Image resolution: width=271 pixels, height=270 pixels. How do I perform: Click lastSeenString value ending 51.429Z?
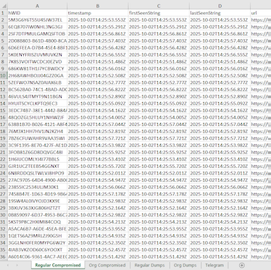pos(220,257)
